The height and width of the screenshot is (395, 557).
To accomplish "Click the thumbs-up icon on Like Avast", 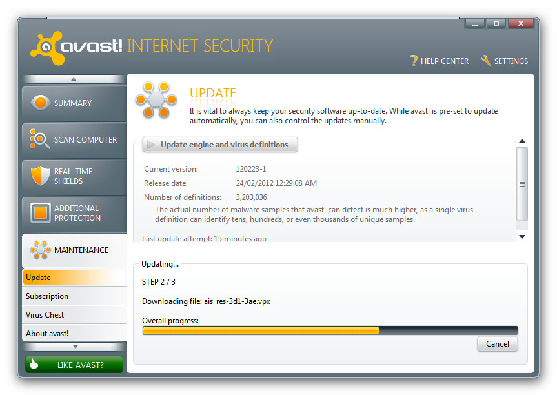I will pos(34,365).
